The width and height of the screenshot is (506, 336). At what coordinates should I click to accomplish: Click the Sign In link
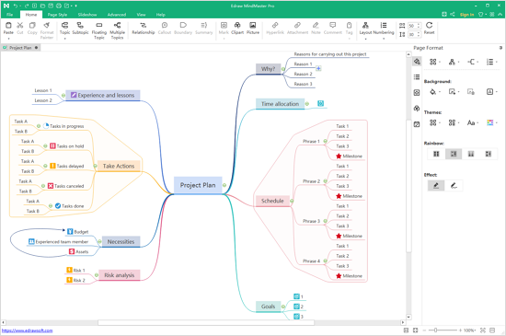pyautogui.click(x=467, y=15)
